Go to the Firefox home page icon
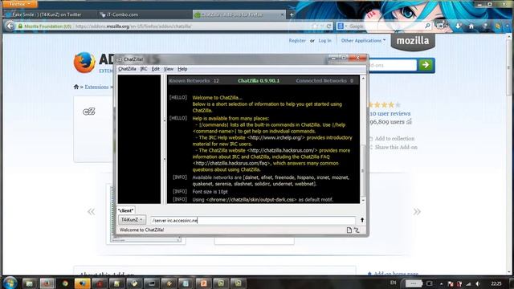Screen dimensions: 514x289 (x=471, y=26)
